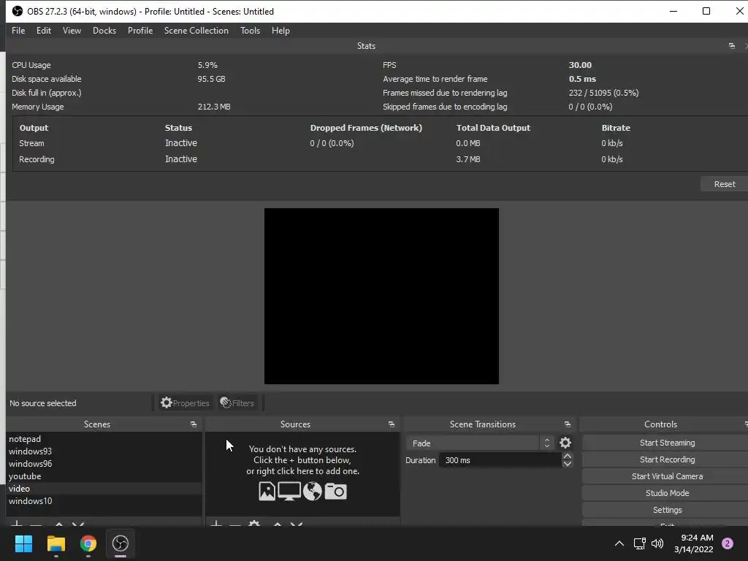Open the View menu
The height and width of the screenshot is (561, 748).
72,31
